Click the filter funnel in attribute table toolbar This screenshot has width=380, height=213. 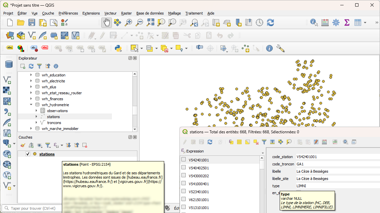(x=264, y=142)
